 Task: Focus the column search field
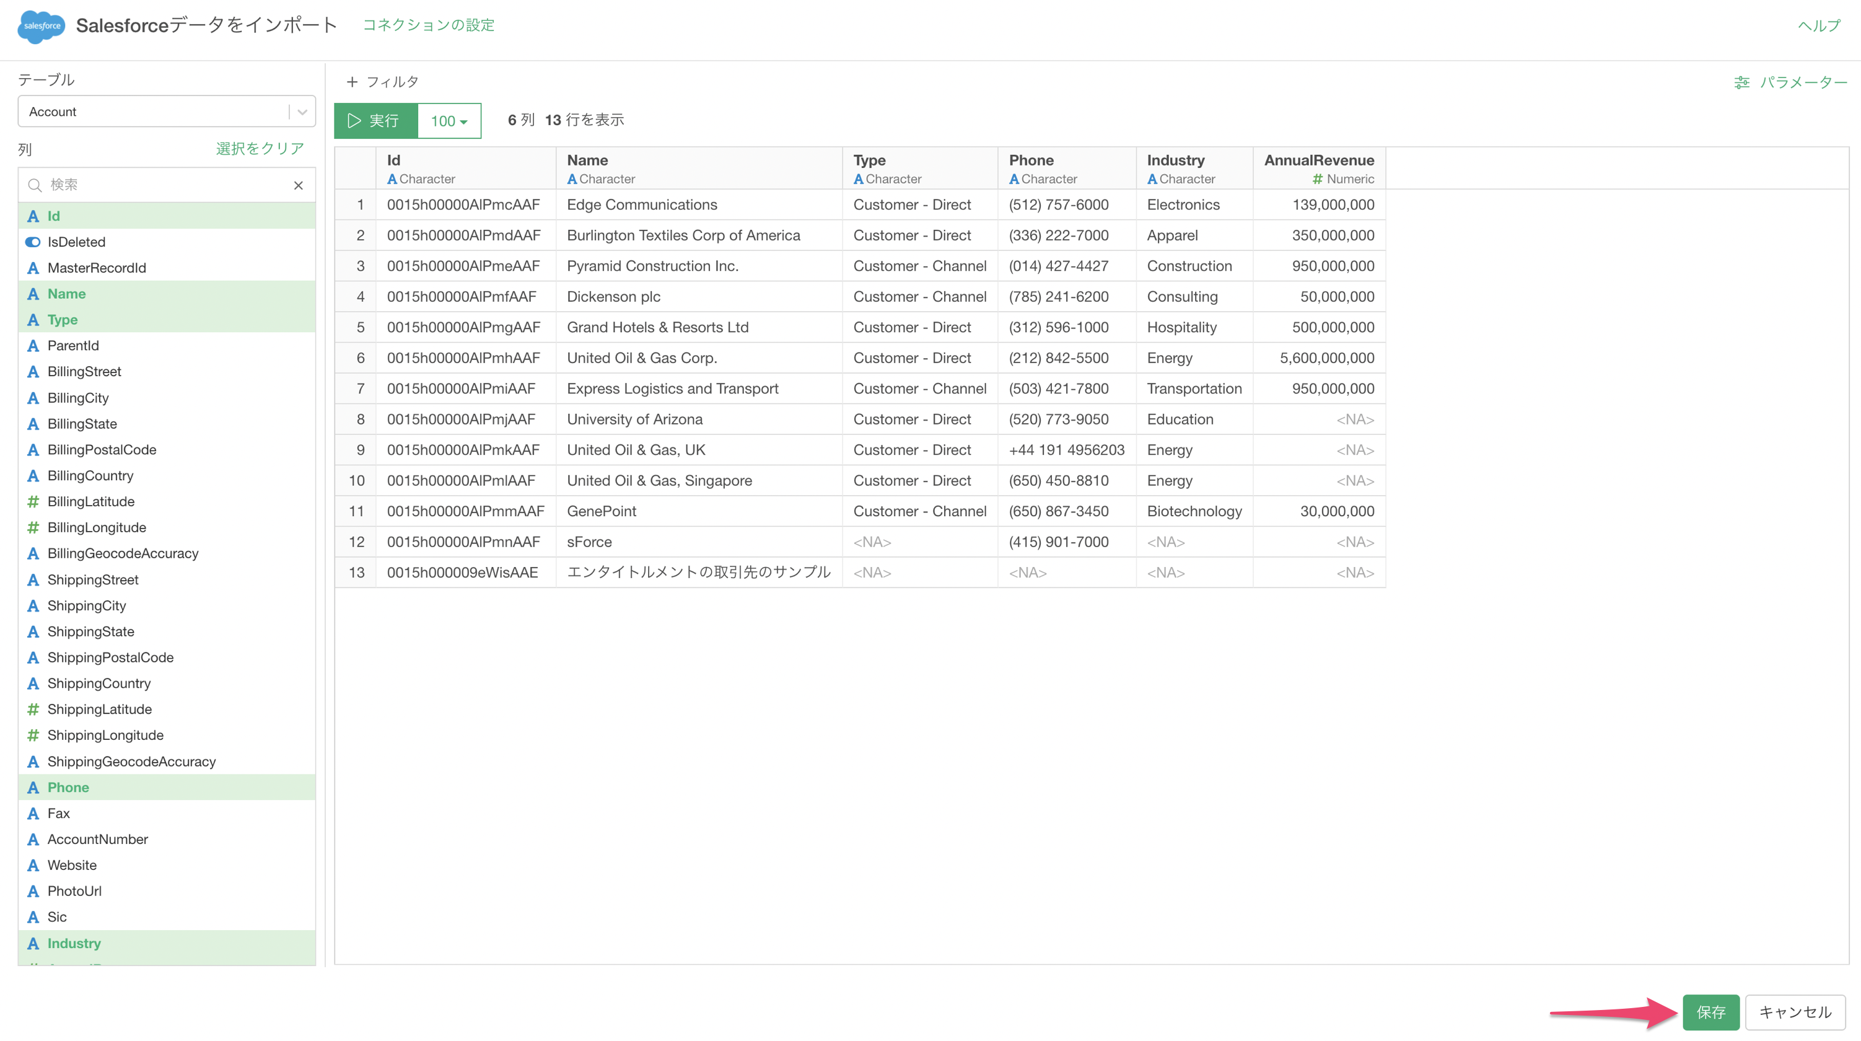(x=167, y=185)
